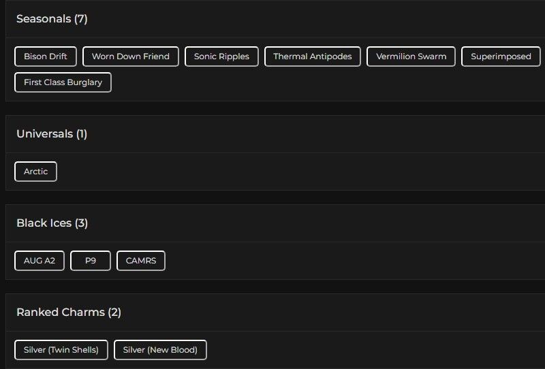Choose the Sonic Ripples seasonal tag
Screen dimensions: 545x369
pyautogui.click(x=221, y=57)
